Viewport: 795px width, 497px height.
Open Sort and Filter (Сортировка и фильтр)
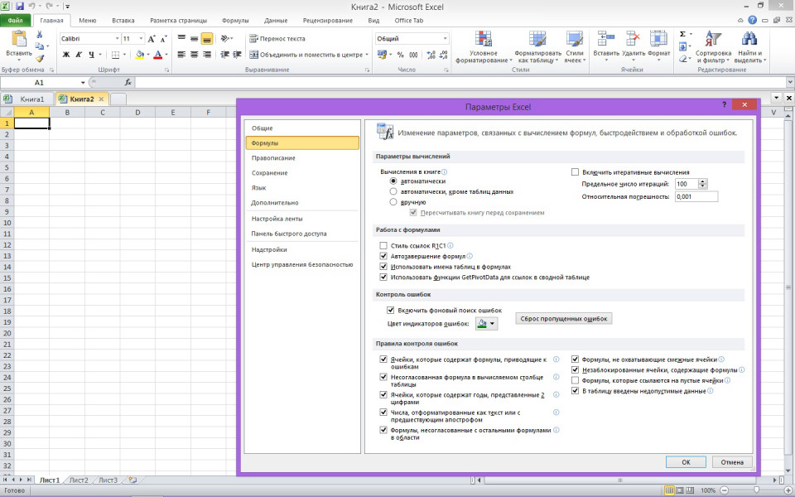pyautogui.click(x=713, y=46)
